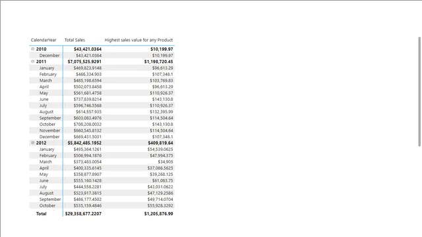Click value $523,917.3815

pyautogui.click(x=88, y=193)
